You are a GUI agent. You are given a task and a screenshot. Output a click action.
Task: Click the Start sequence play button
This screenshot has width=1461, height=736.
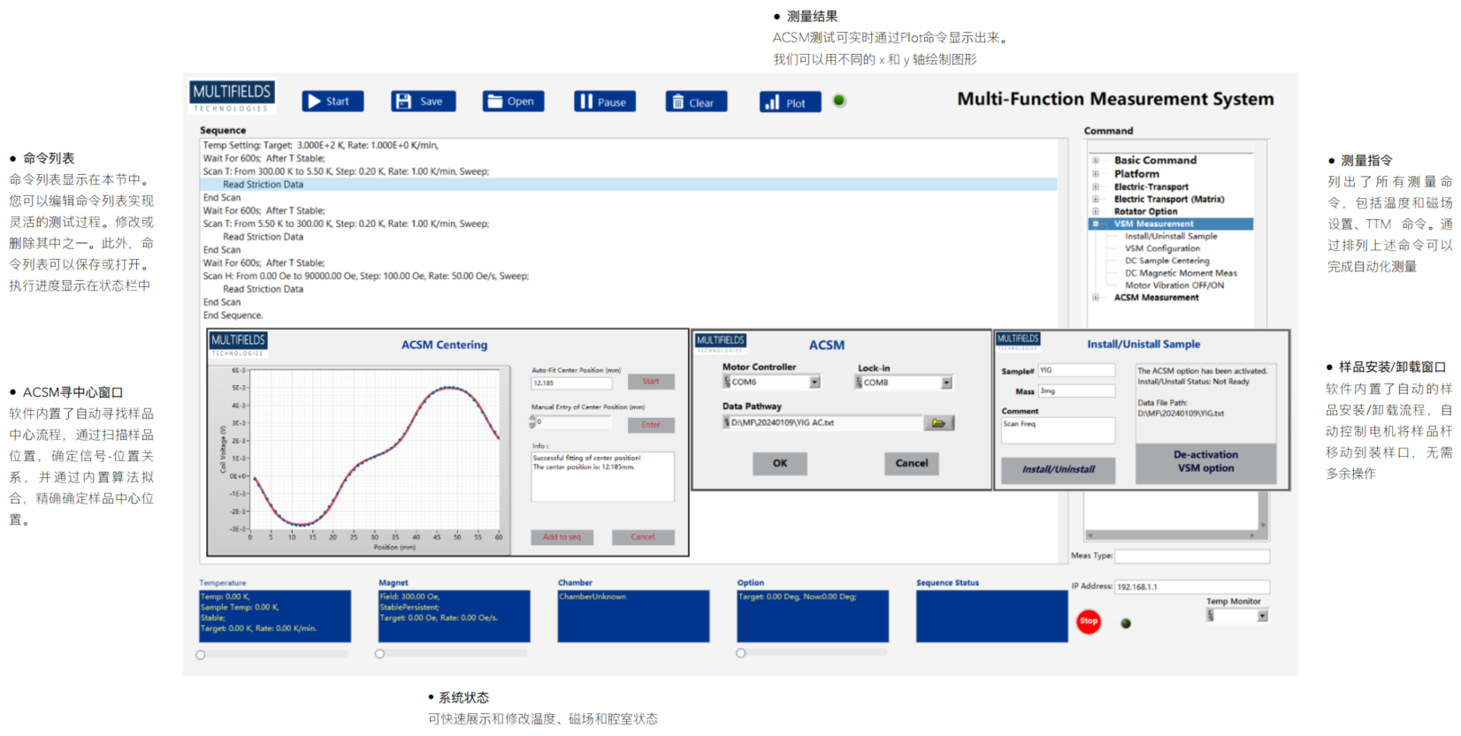(x=332, y=102)
